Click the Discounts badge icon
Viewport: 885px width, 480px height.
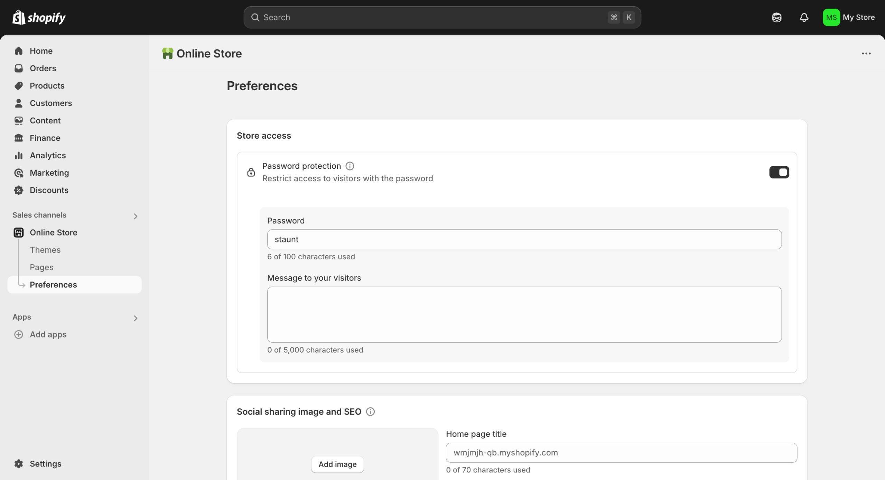point(18,190)
